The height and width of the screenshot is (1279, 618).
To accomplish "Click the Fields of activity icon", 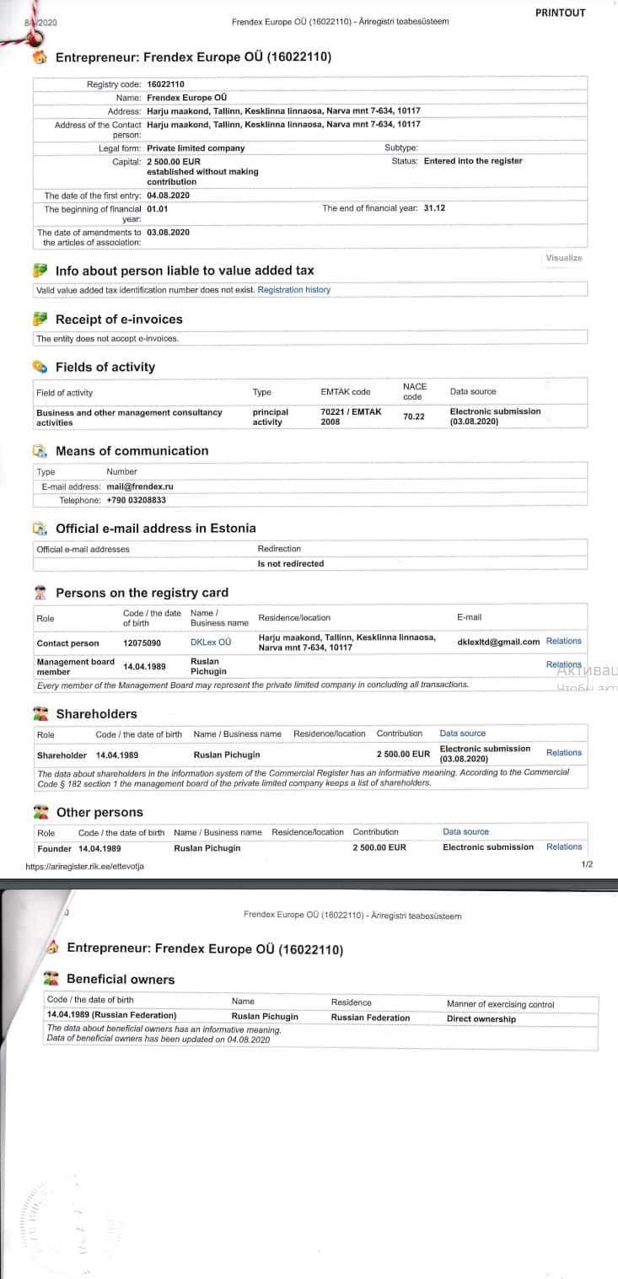I will [x=40, y=367].
